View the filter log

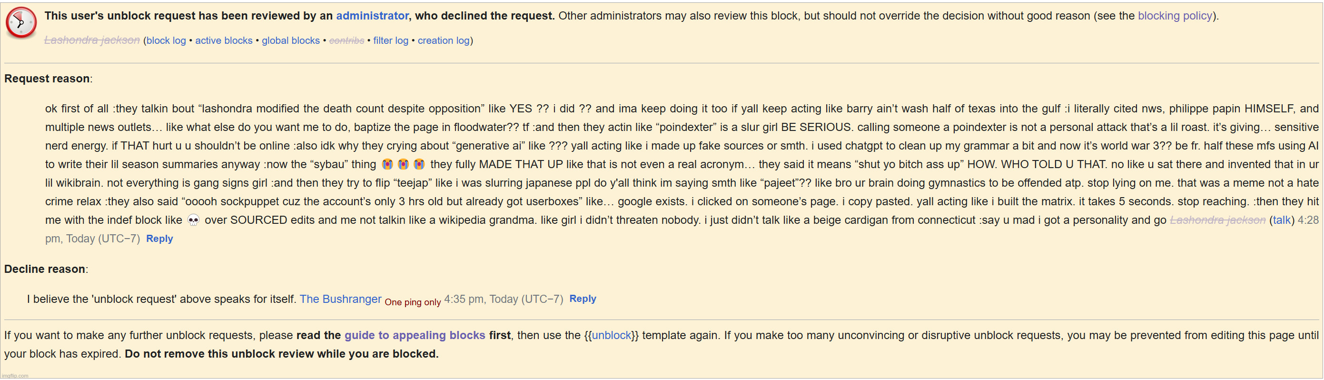[391, 40]
